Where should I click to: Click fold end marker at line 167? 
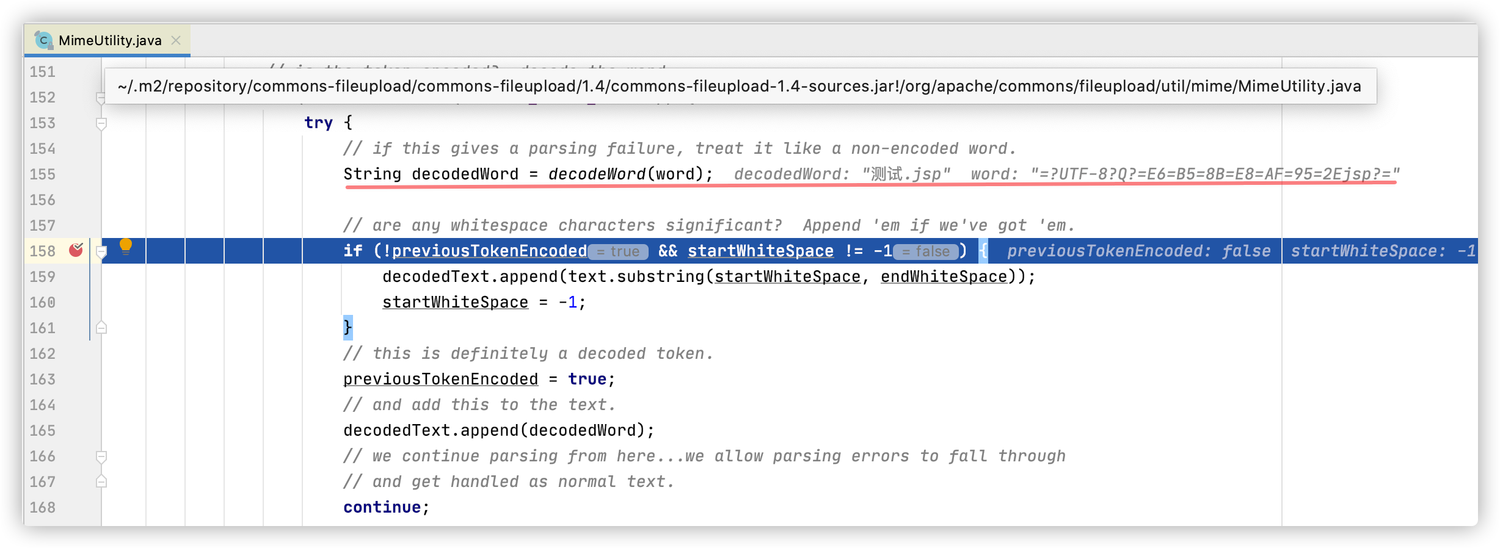point(101,481)
